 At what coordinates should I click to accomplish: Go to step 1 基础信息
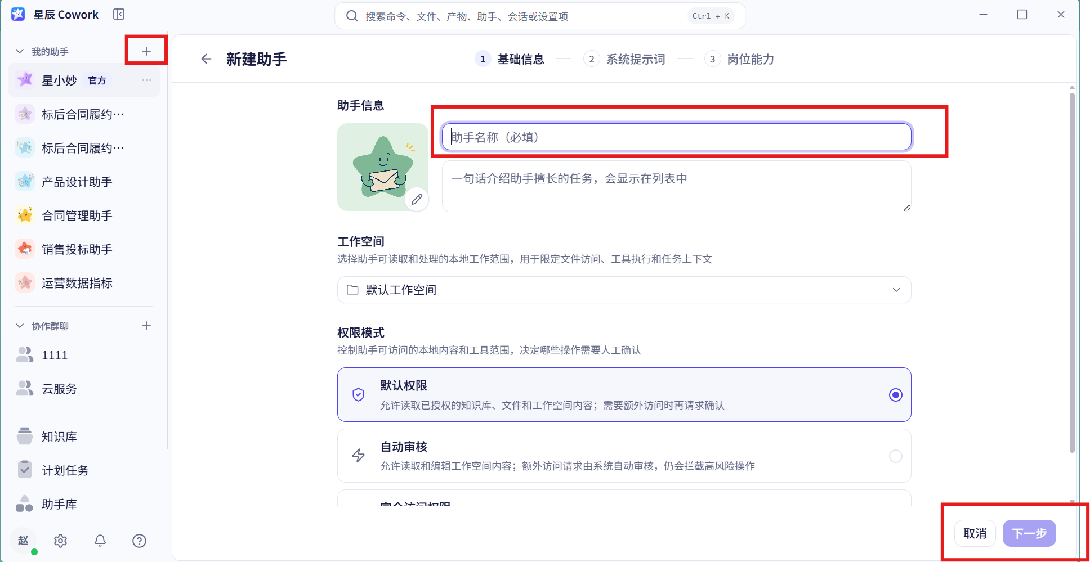510,59
